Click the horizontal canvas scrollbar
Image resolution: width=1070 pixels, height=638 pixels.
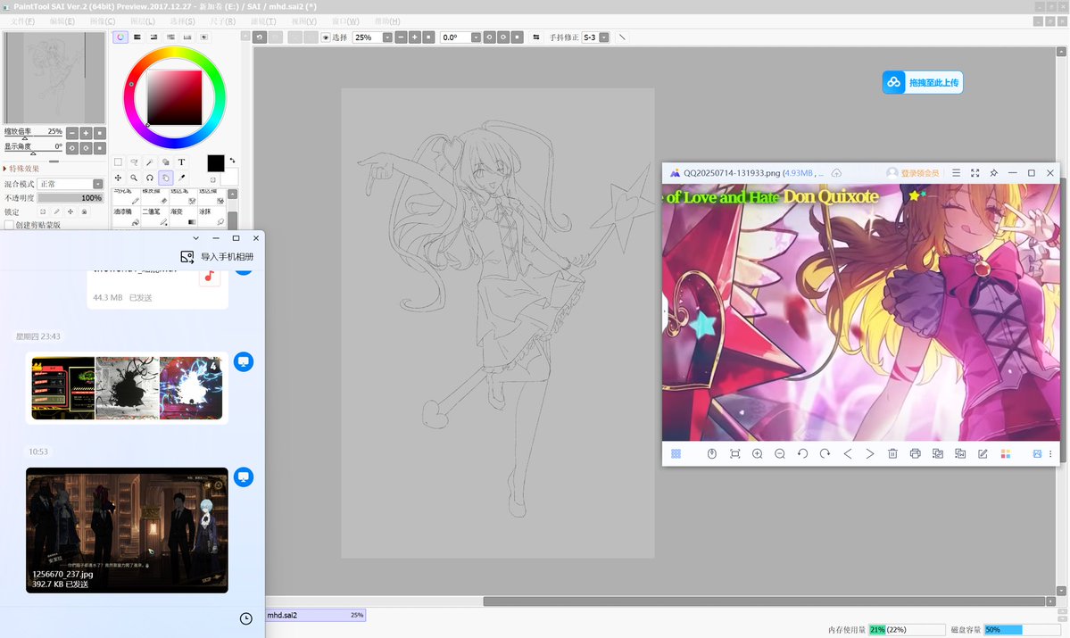coord(764,601)
